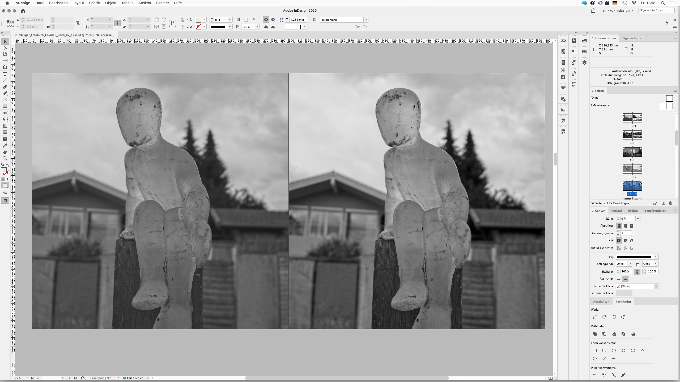680x382 pixels.
Task: Delete selected page with trash icon
Action: pyautogui.click(x=670, y=203)
